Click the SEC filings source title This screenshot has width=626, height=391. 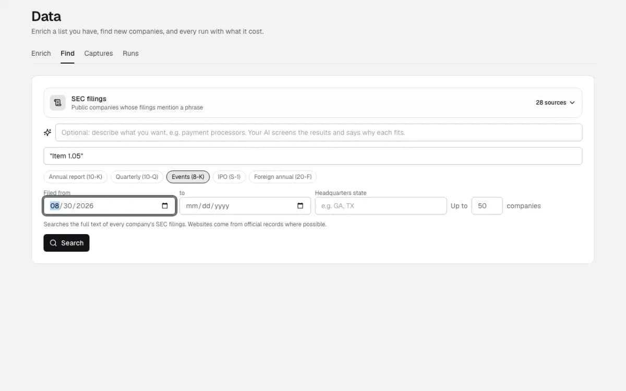[89, 99]
